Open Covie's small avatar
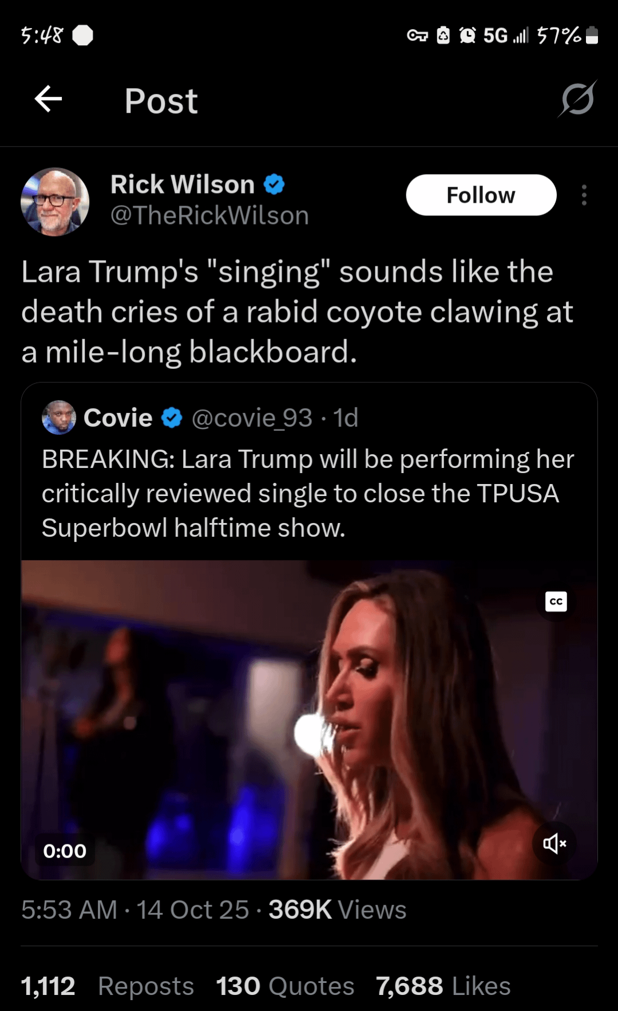 (59, 418)
